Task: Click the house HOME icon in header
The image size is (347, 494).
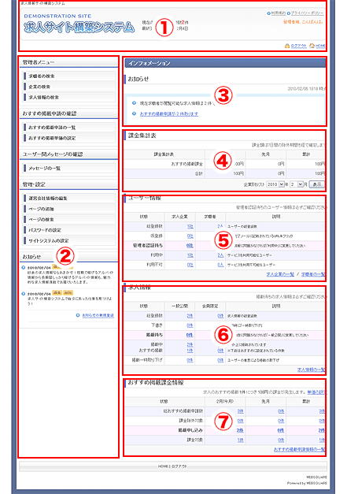Action: (312, 46)
